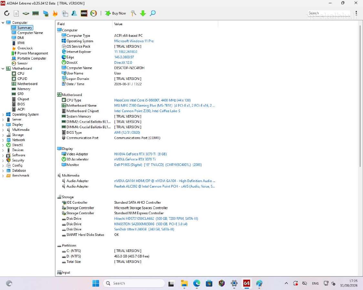
Task: Click the AIDA64 taskbar icon
Action: [247, 283]
